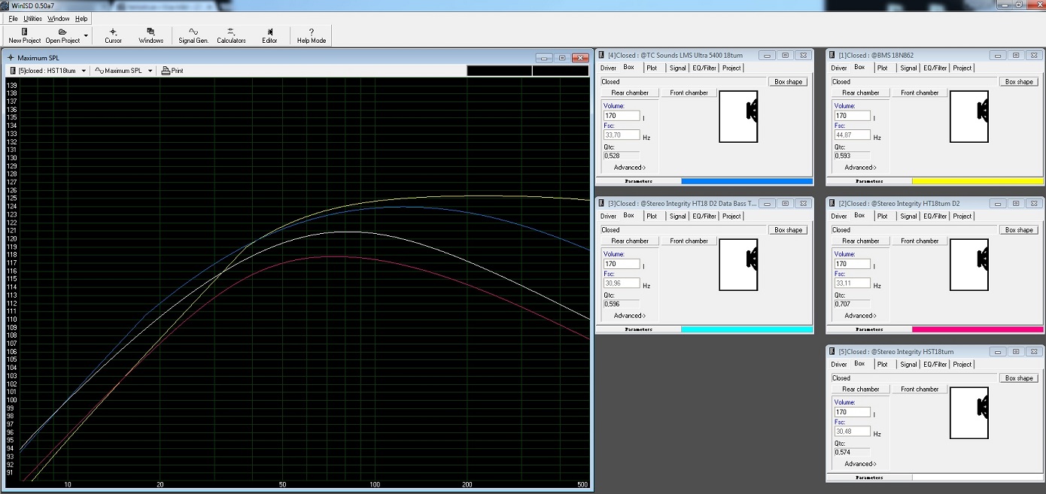1046x494 pixels.
Task: Click the Fsc field showing 44,87
Action: 853,135
